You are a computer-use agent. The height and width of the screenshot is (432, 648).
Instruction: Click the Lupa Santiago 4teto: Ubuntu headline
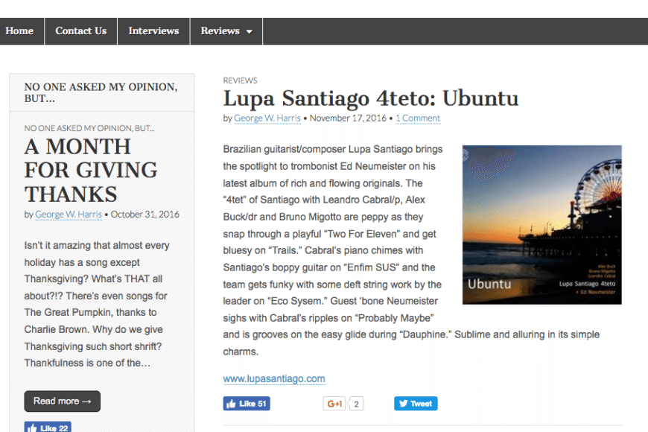pos(371,98)
